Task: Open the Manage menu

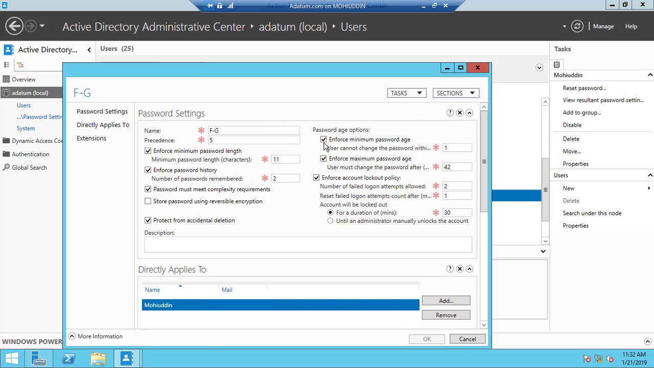Action: (603, 27)
